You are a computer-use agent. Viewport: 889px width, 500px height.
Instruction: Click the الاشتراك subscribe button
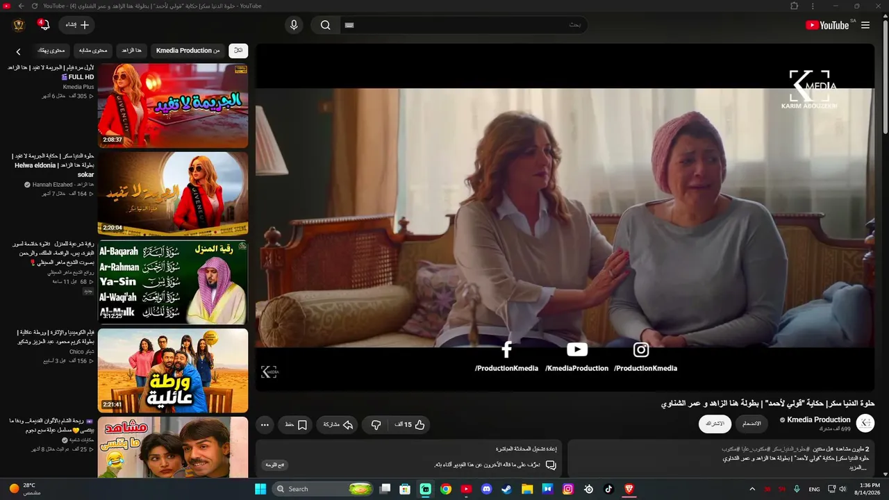715,424
